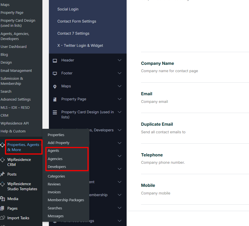Open Contact Form Settings
249x226 pixels.
pos(77,21)
